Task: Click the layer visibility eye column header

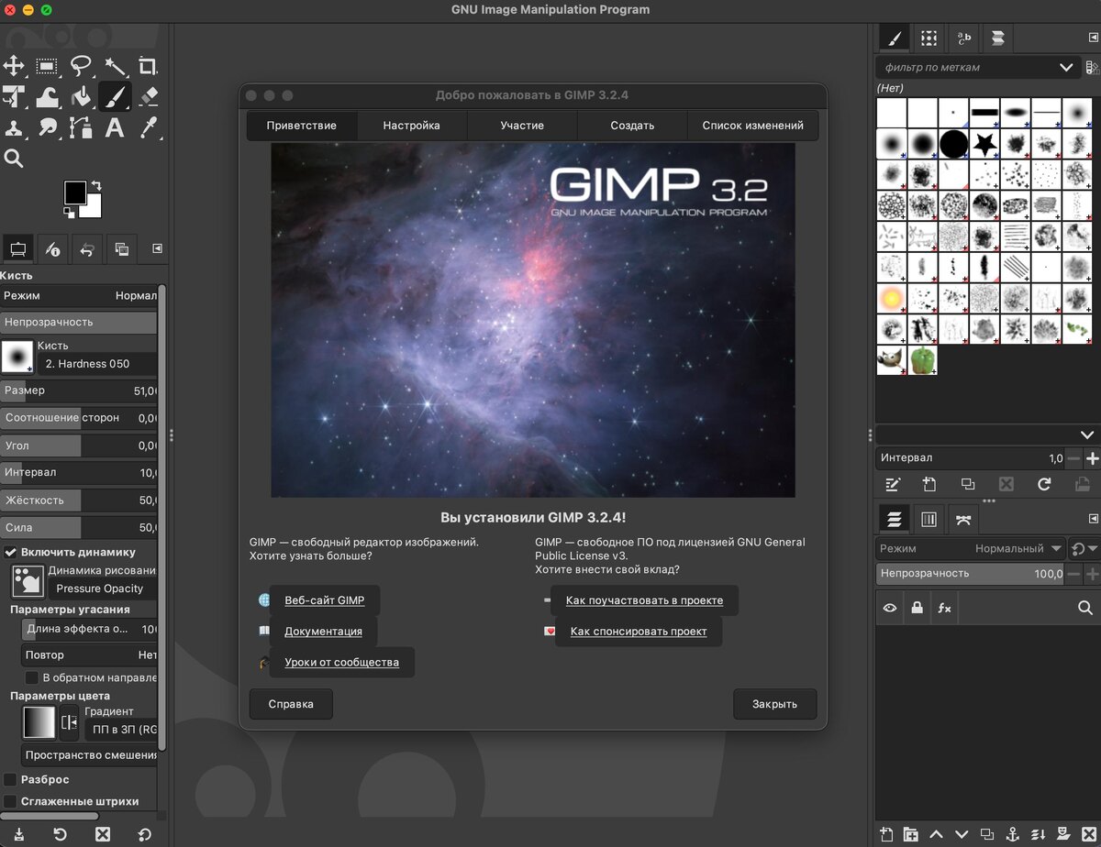Action: click(x=889, y=608)
